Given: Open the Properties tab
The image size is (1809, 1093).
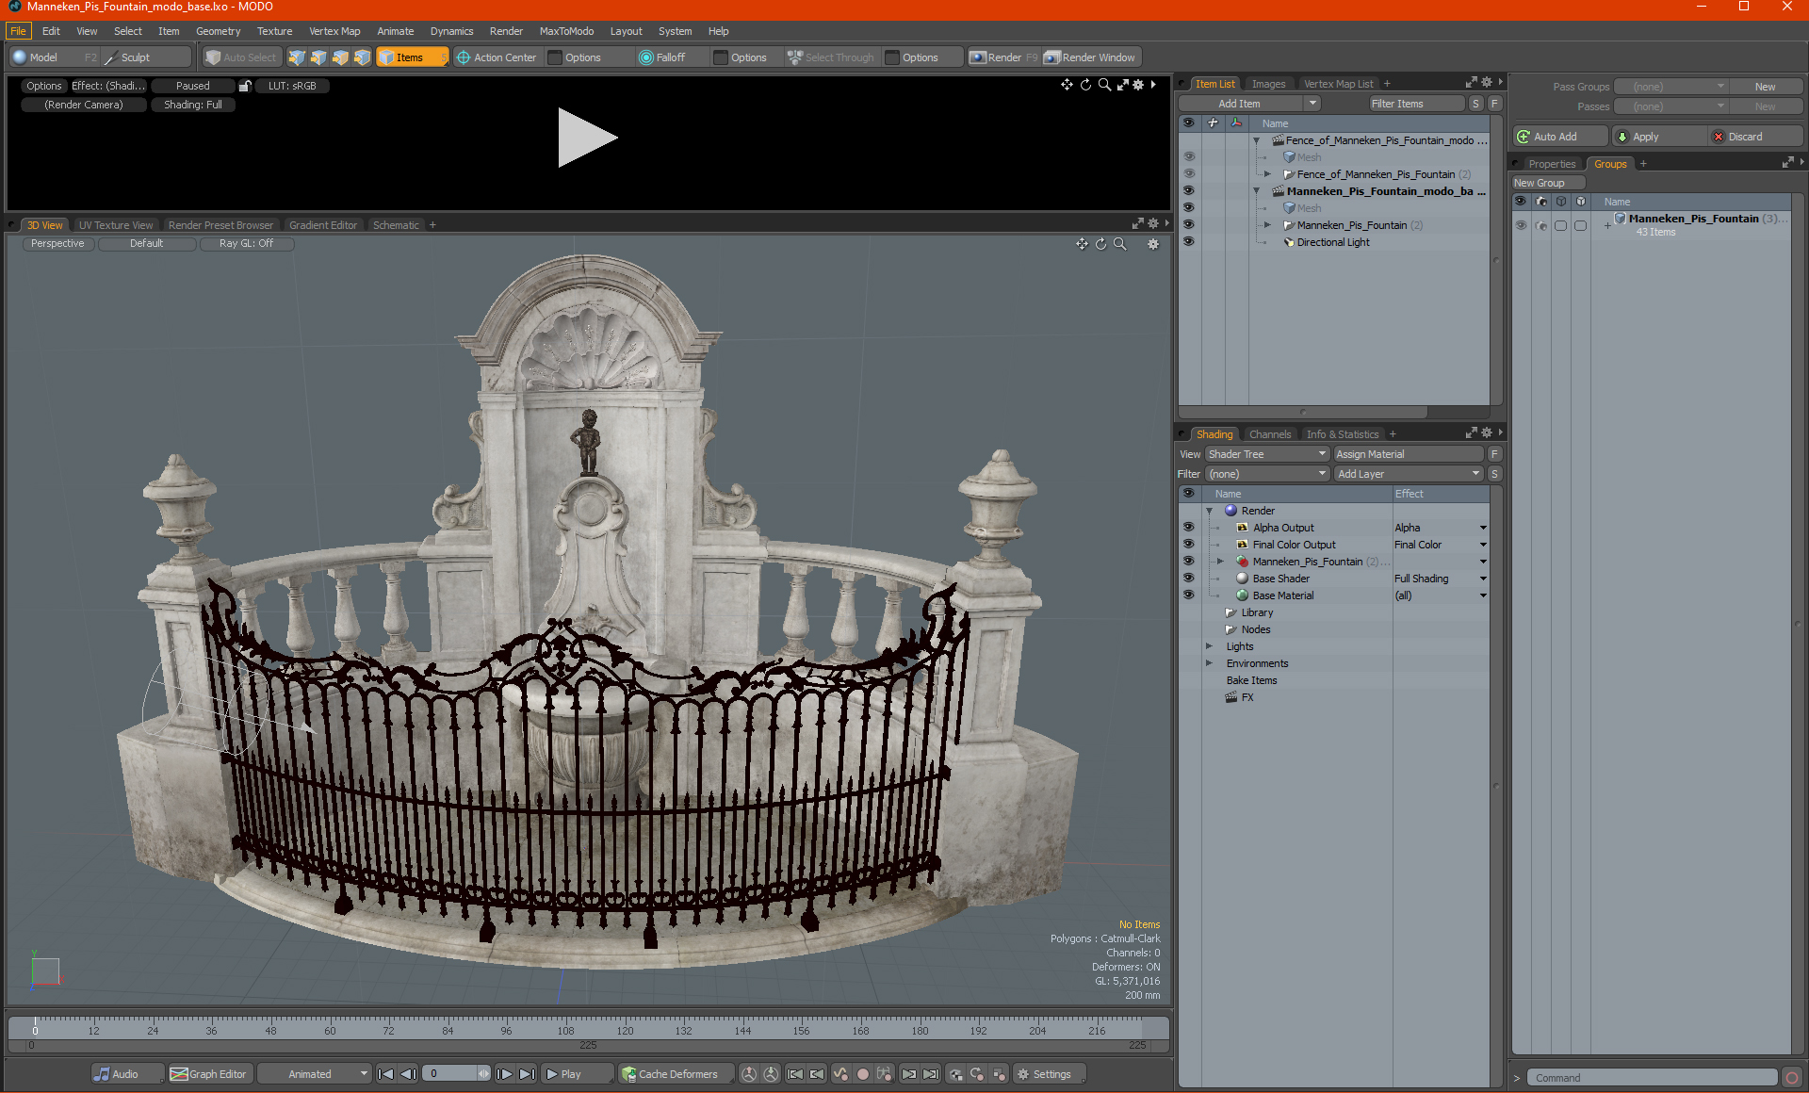Looking at the screenshot, I should click(x=1552, y=164).
